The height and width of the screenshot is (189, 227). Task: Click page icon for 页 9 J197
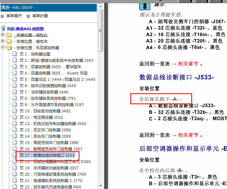point(15,104)
